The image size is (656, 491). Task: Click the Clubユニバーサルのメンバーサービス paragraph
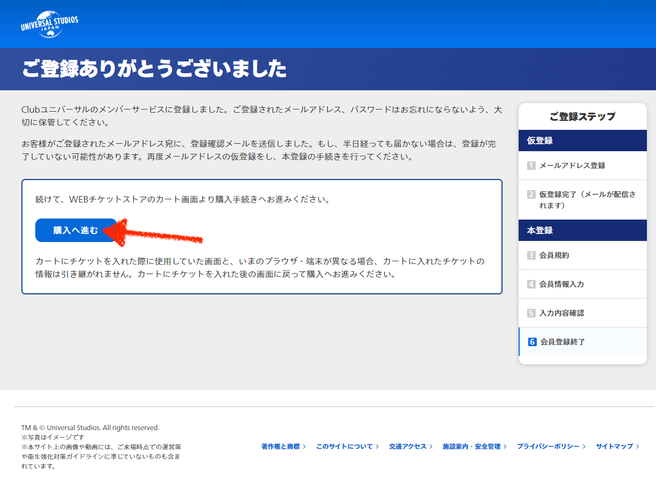[x=262, y=116]
